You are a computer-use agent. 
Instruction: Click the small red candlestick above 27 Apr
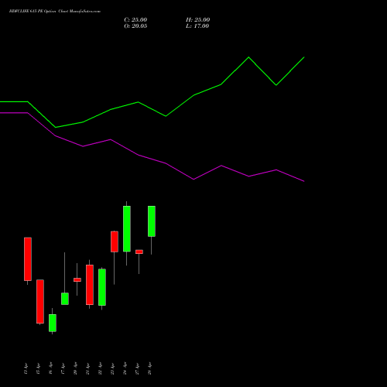point(139,252)
